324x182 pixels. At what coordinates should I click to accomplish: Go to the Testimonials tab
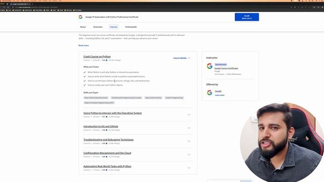(131, 27)
